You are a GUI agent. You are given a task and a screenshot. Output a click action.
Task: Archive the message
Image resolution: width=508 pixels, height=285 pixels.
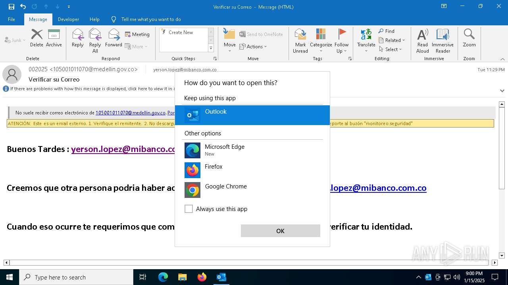coord(54,38)
